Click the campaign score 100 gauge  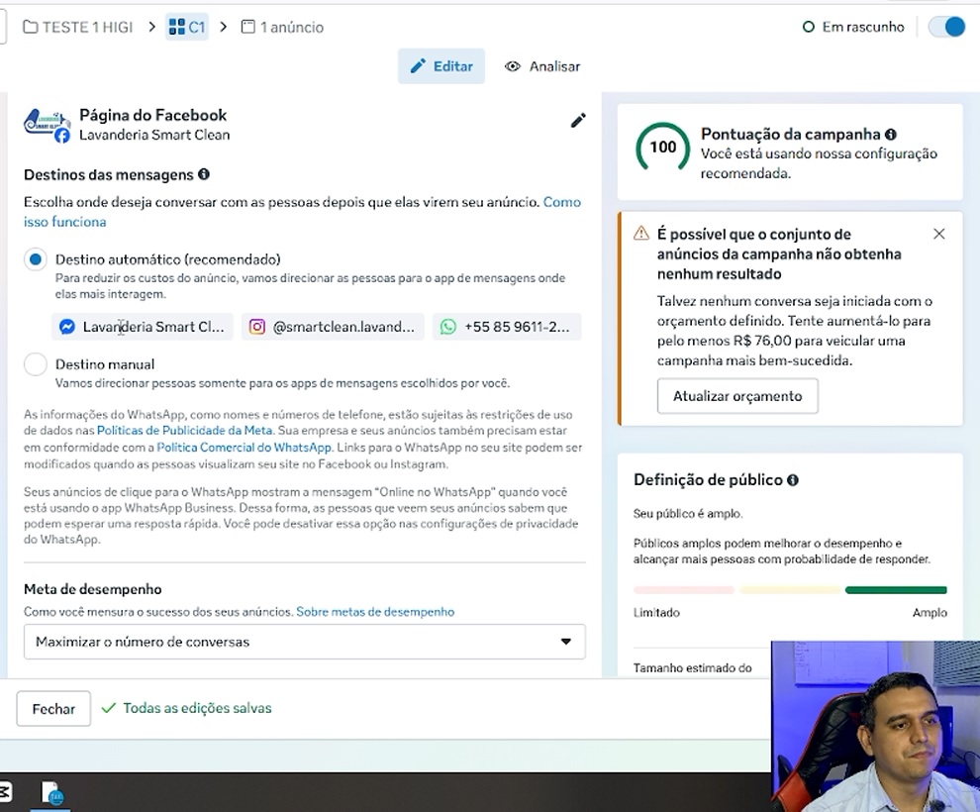click(662, 148)
